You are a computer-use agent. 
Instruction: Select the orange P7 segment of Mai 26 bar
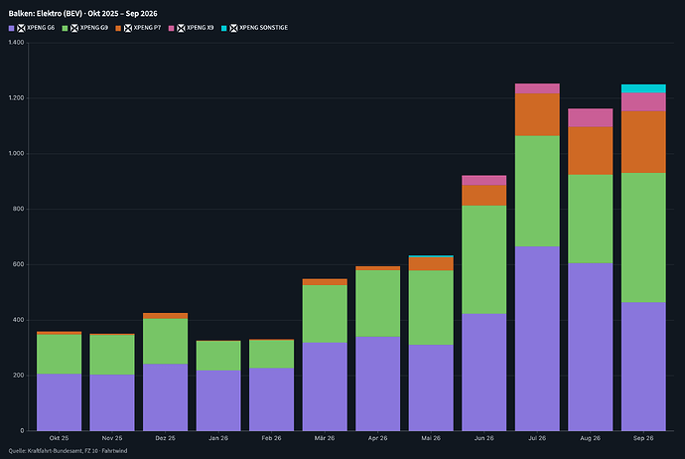pos(431,263)
